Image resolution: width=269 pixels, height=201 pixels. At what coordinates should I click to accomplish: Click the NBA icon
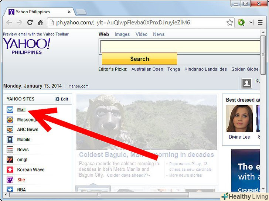click(10, 189)
